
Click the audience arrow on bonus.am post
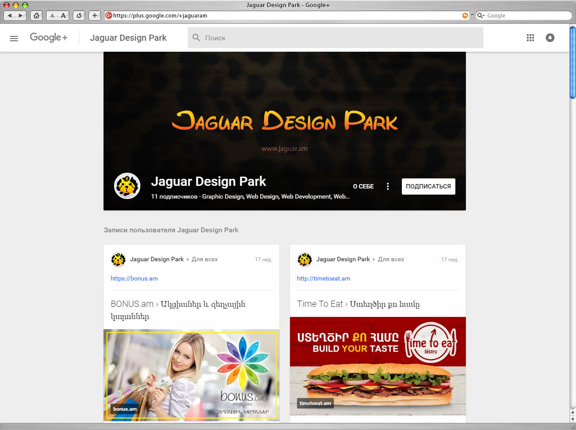(x=188, y=259)
